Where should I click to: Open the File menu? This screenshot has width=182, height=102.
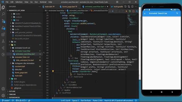(x=7, y=2)
